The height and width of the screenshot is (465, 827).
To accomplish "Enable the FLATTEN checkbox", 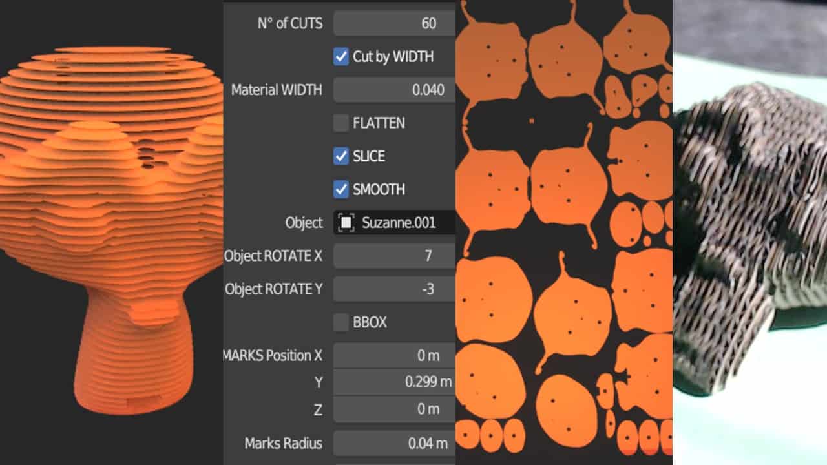I will point(341,123).
